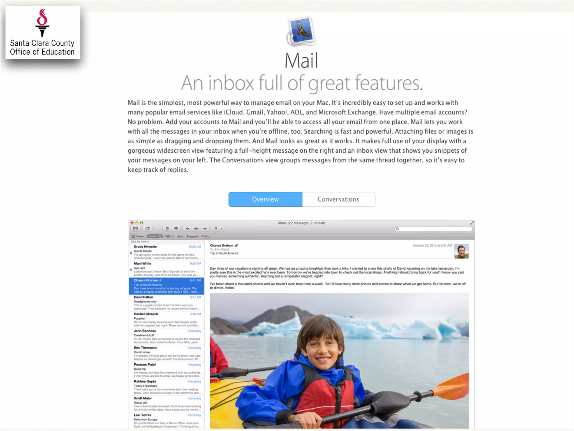Click the Compose new message icon
Viewport: 574px width, 431px height.
148,229
